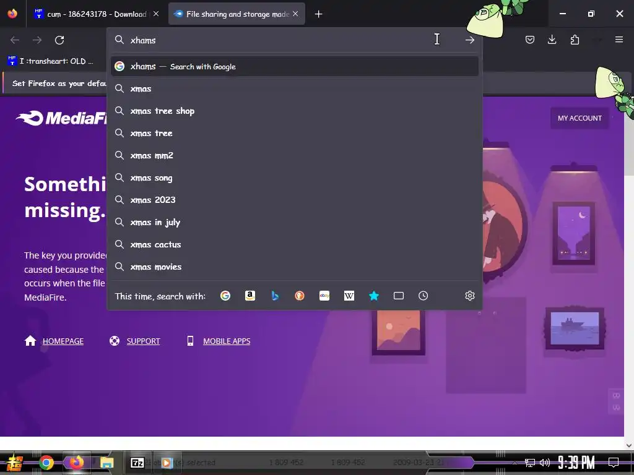Click the MediaFire logo

(61, 118)
